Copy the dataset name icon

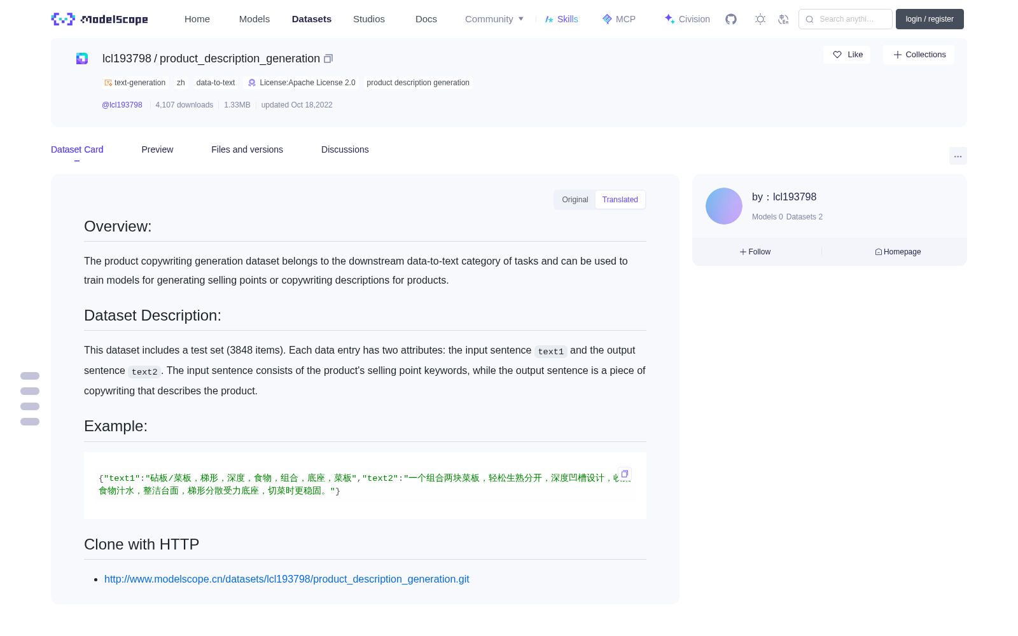[328, 59]
